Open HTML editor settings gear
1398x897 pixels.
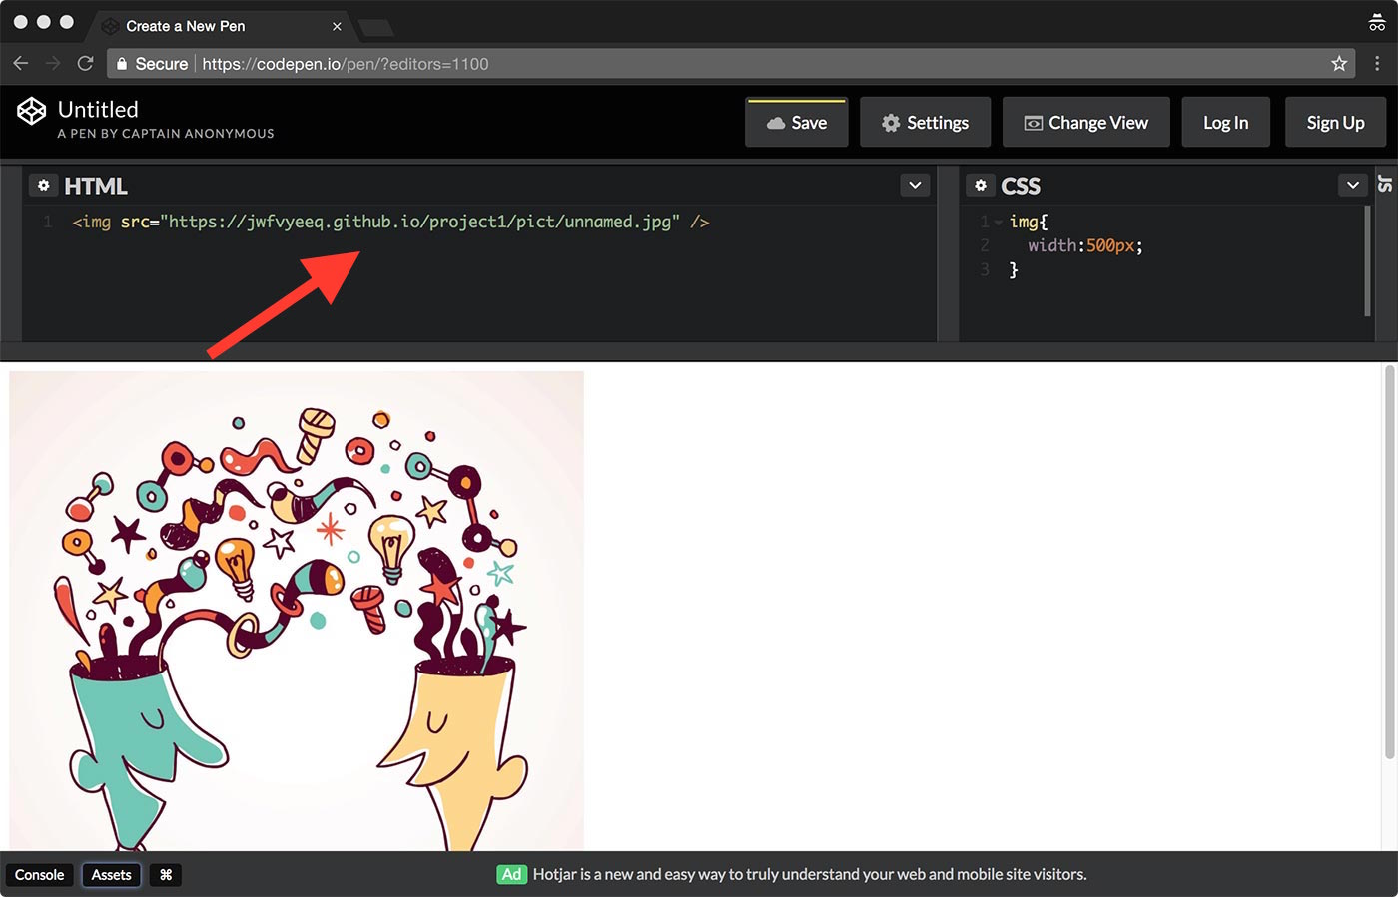coord(43,186)
